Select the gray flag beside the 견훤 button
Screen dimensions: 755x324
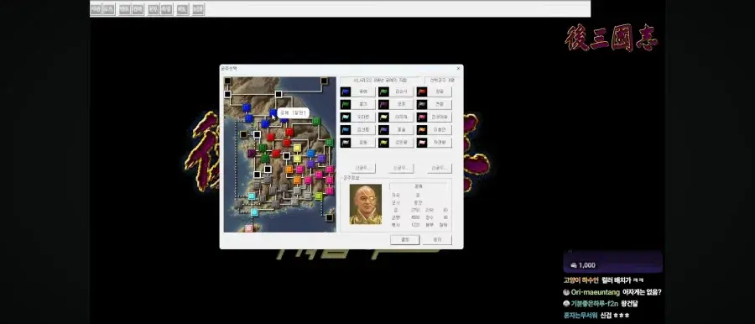[x=422, y=104]
